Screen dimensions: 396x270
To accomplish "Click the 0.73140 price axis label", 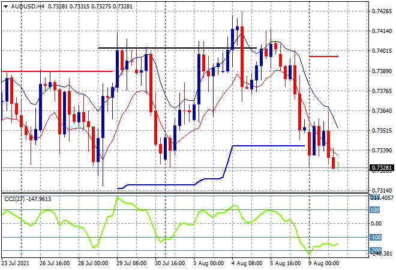I will point(382,190).
